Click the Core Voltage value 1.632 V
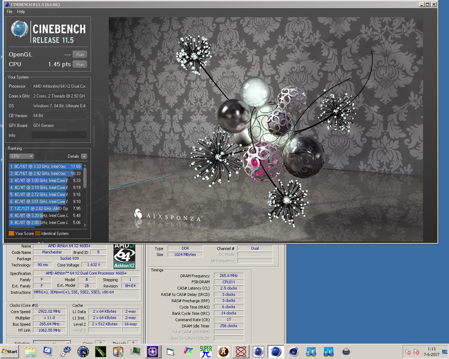 point(94,265)
